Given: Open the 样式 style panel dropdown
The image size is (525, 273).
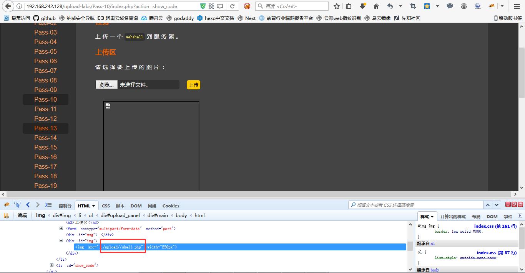Looking at the screenshot, I should [x=433, y=215].
